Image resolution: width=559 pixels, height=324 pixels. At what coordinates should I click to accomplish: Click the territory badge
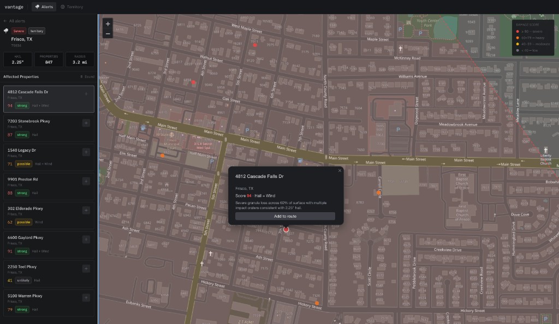point(37,31)
